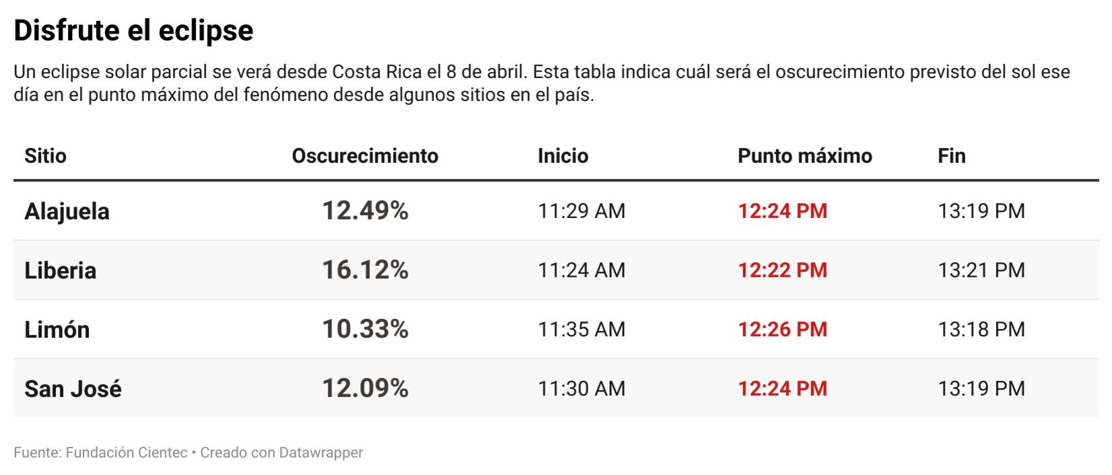The height and width of the screenshot is (475, 1112).
Task: Open the "Creado con Datawrapper" link
Action: coord(281,453)
